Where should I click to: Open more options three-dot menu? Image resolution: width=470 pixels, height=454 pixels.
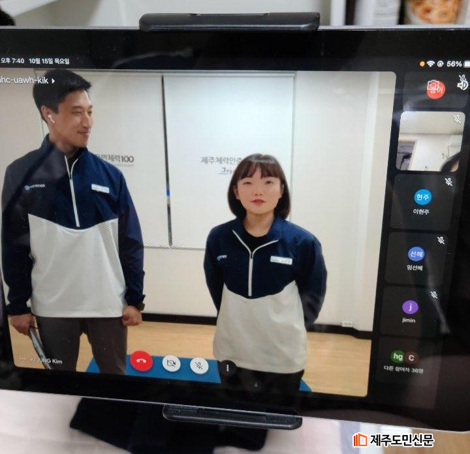pos(227,368)
